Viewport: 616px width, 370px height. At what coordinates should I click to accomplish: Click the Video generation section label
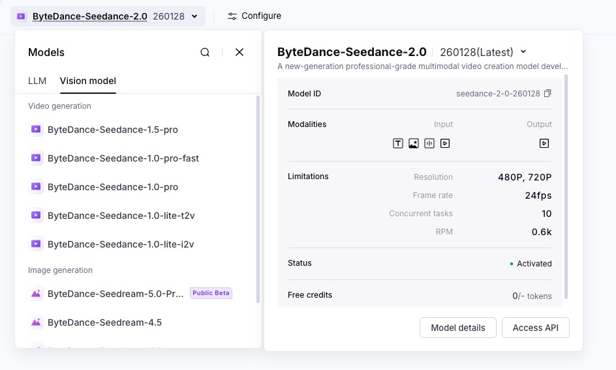[x=60, y=106]
